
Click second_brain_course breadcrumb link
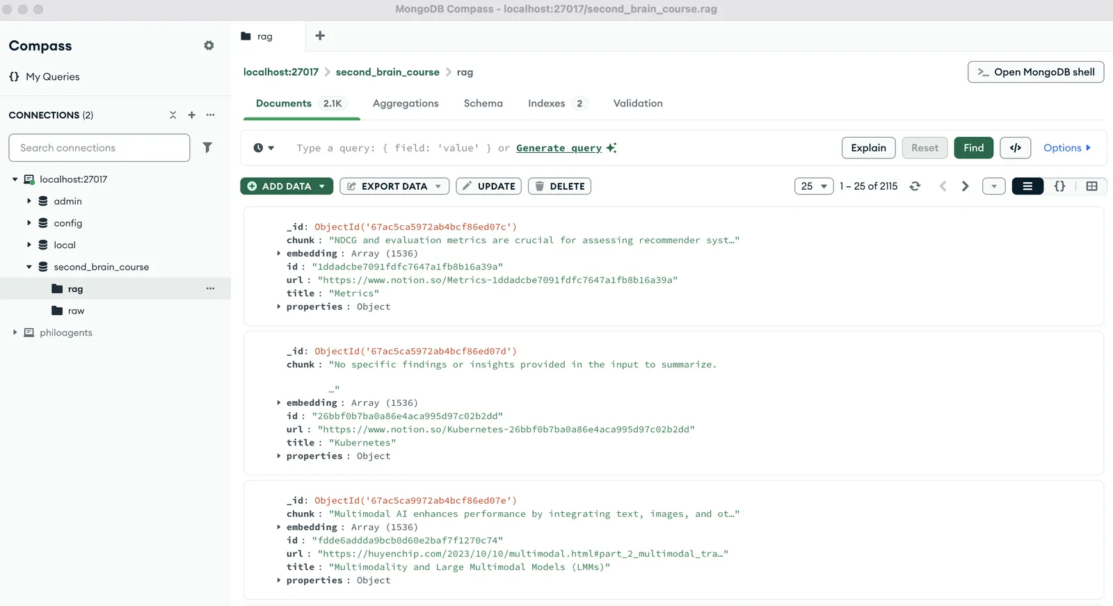387,72
